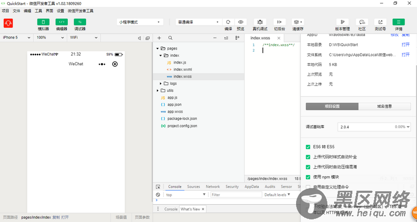Click the detach simulator window icon
Viewport: 417px width, 222px height.
tap(148, 38)
